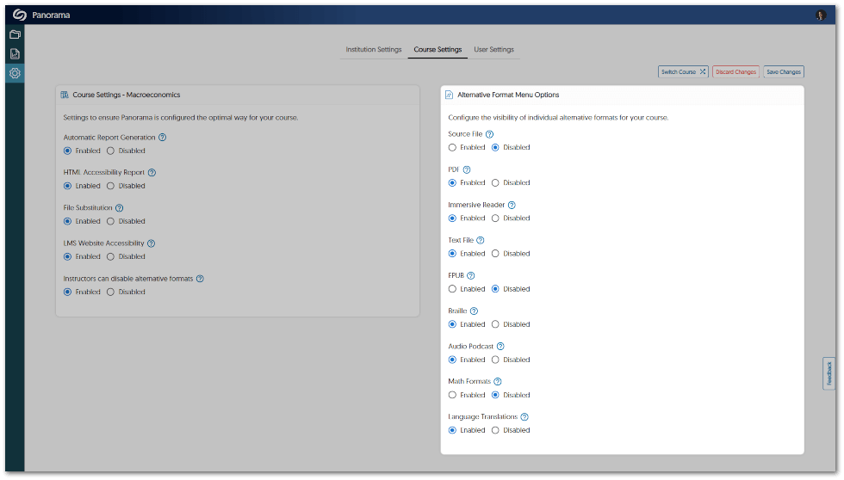Open the user profile avatar

(821, 15)
